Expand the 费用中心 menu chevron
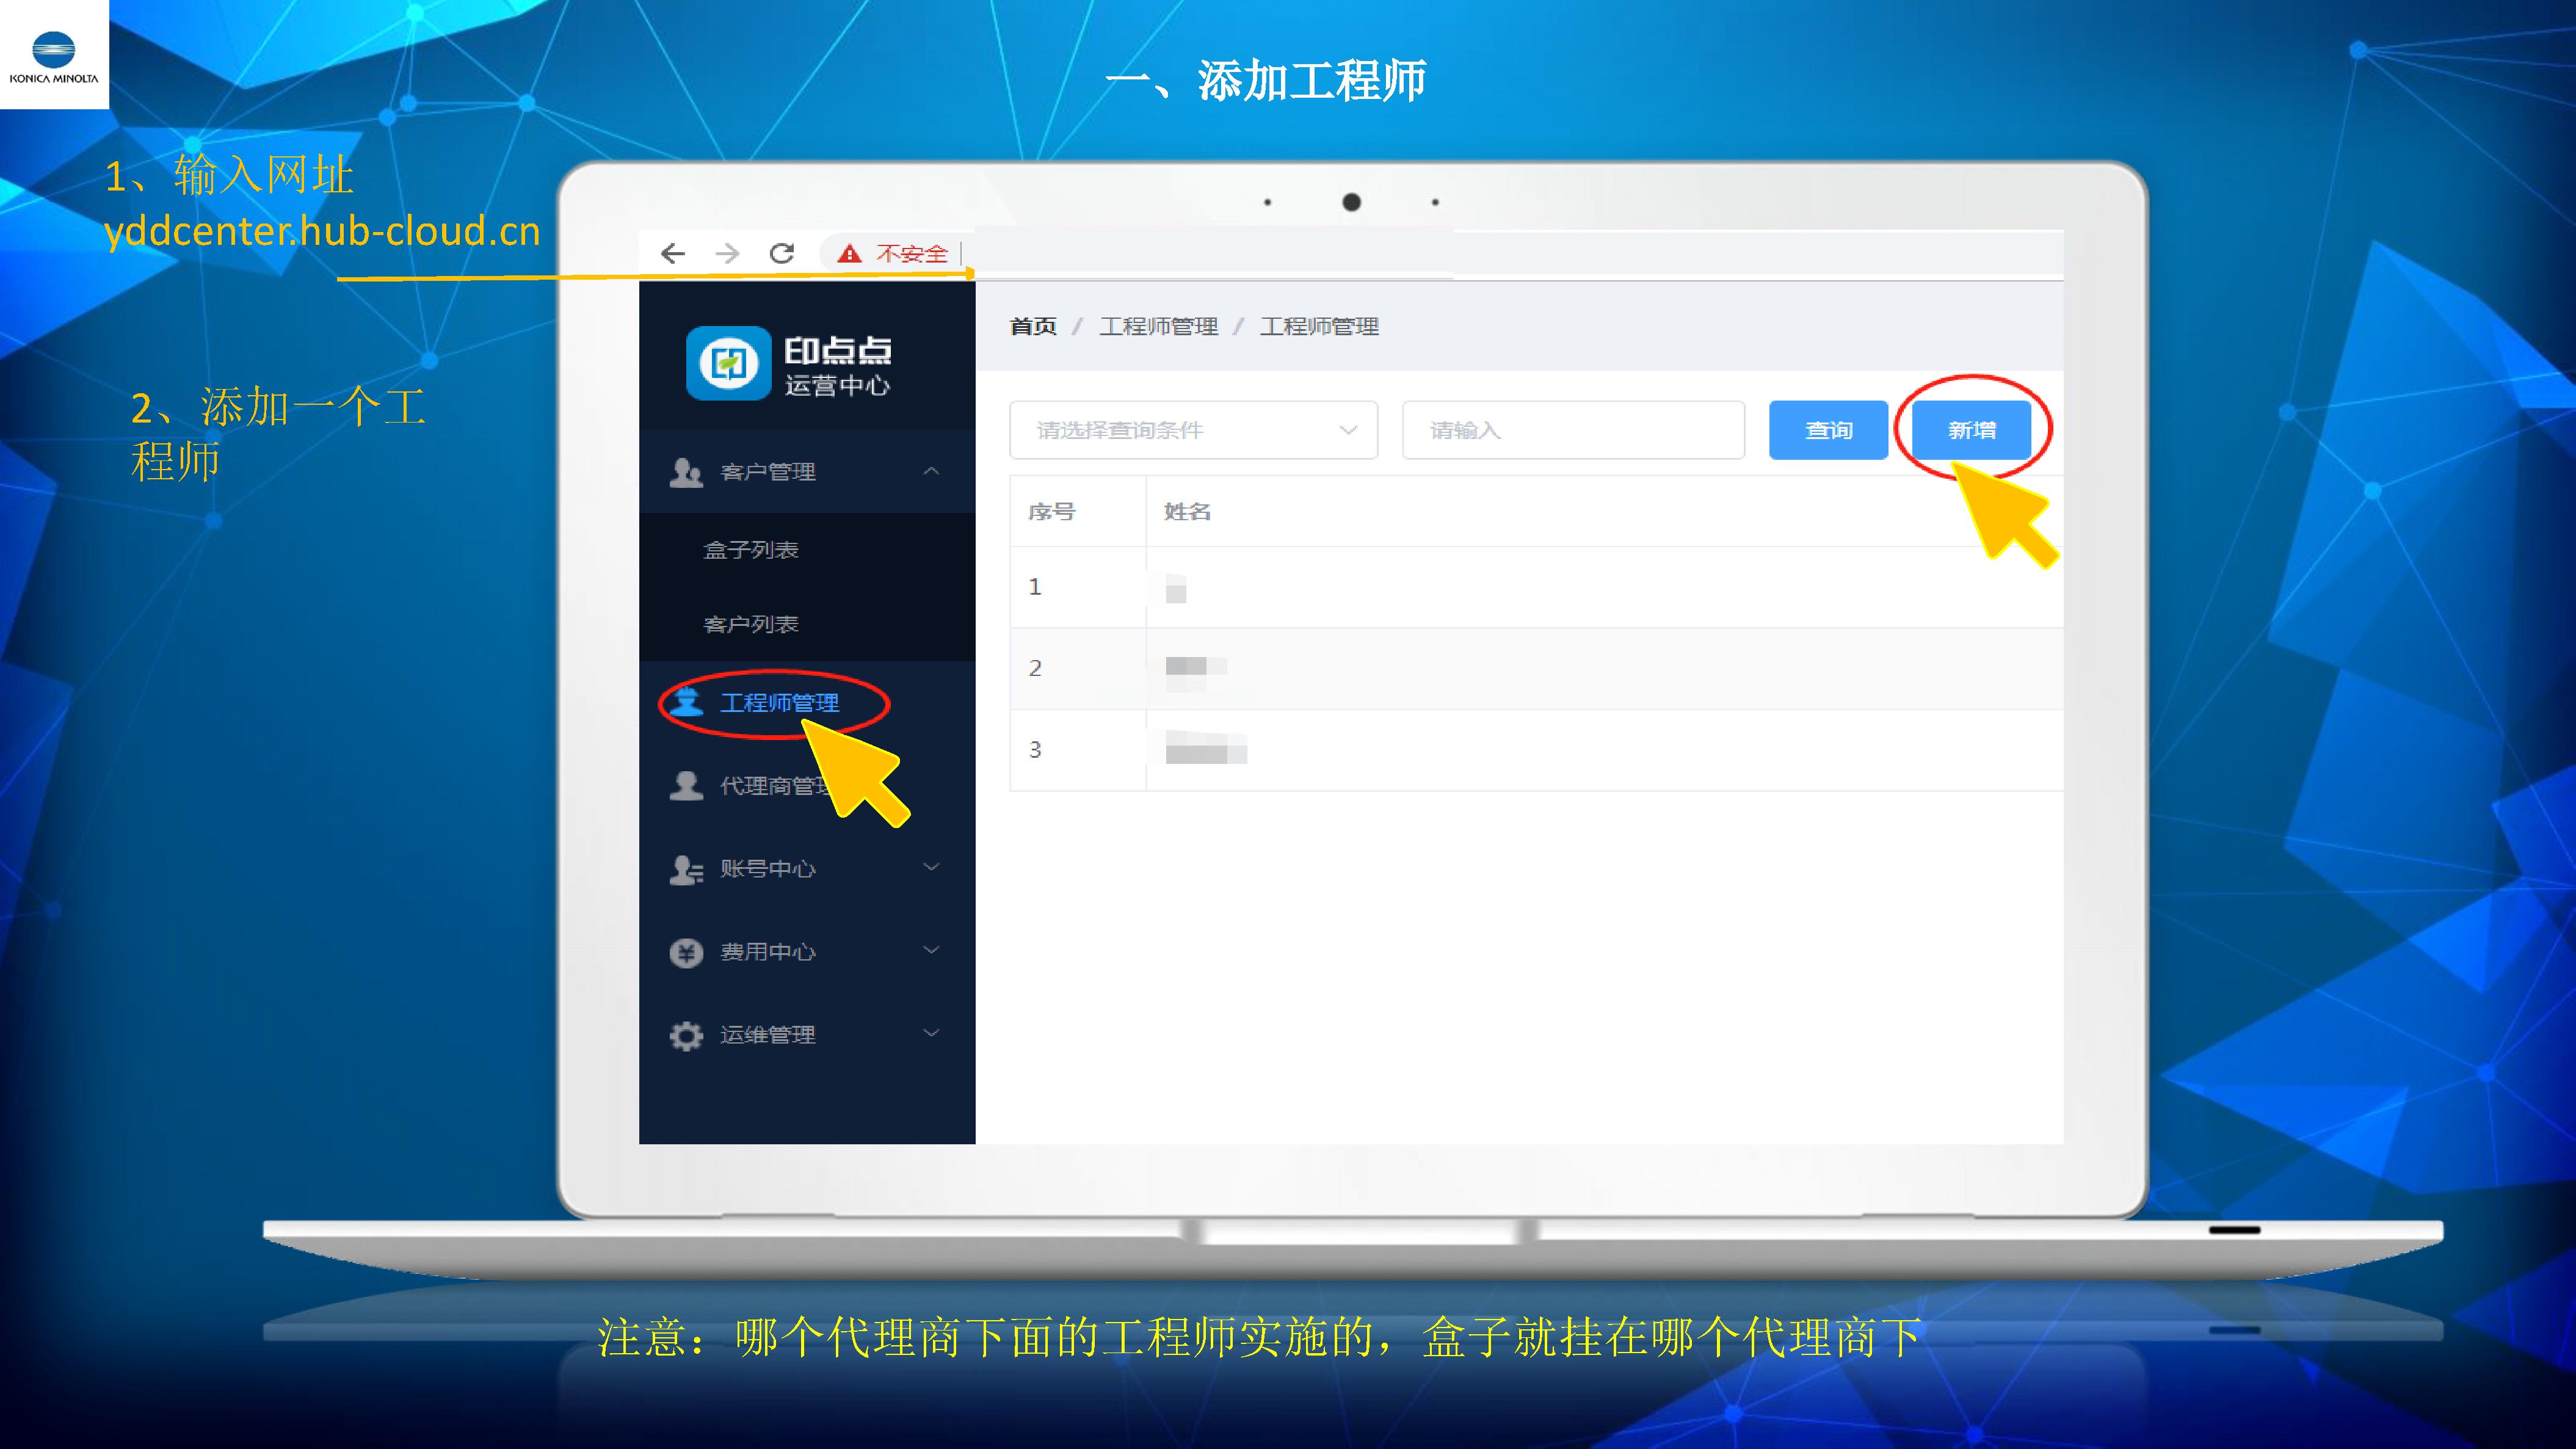The image size is (2576, 1449). pos(931,950)
